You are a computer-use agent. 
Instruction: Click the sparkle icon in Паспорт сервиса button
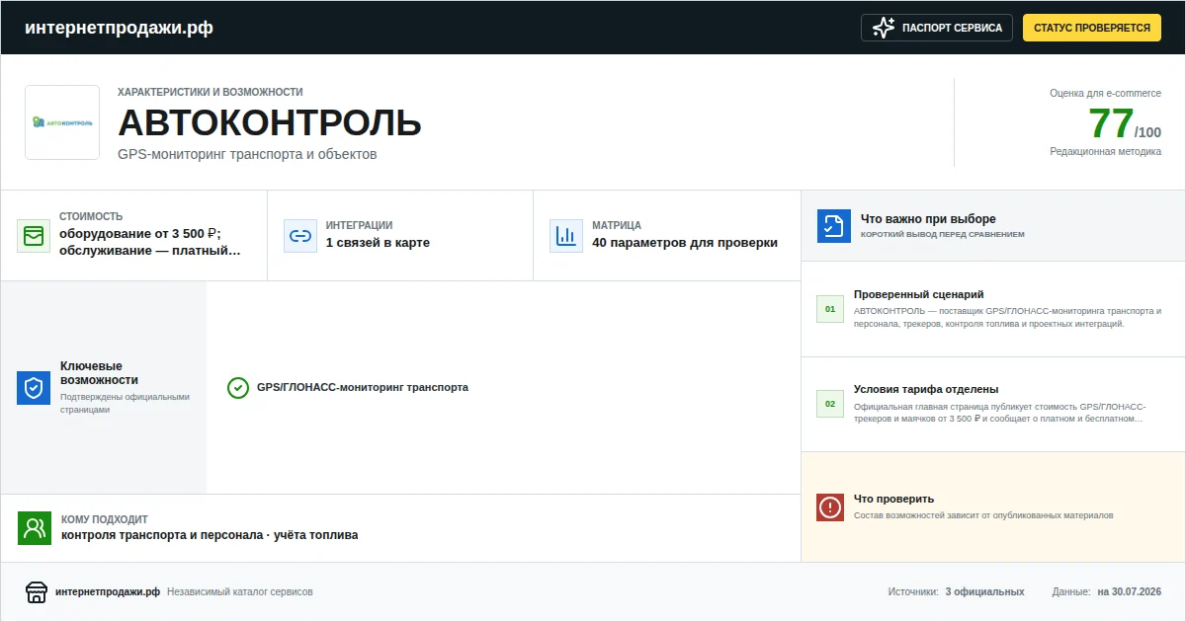coord(883,28)
